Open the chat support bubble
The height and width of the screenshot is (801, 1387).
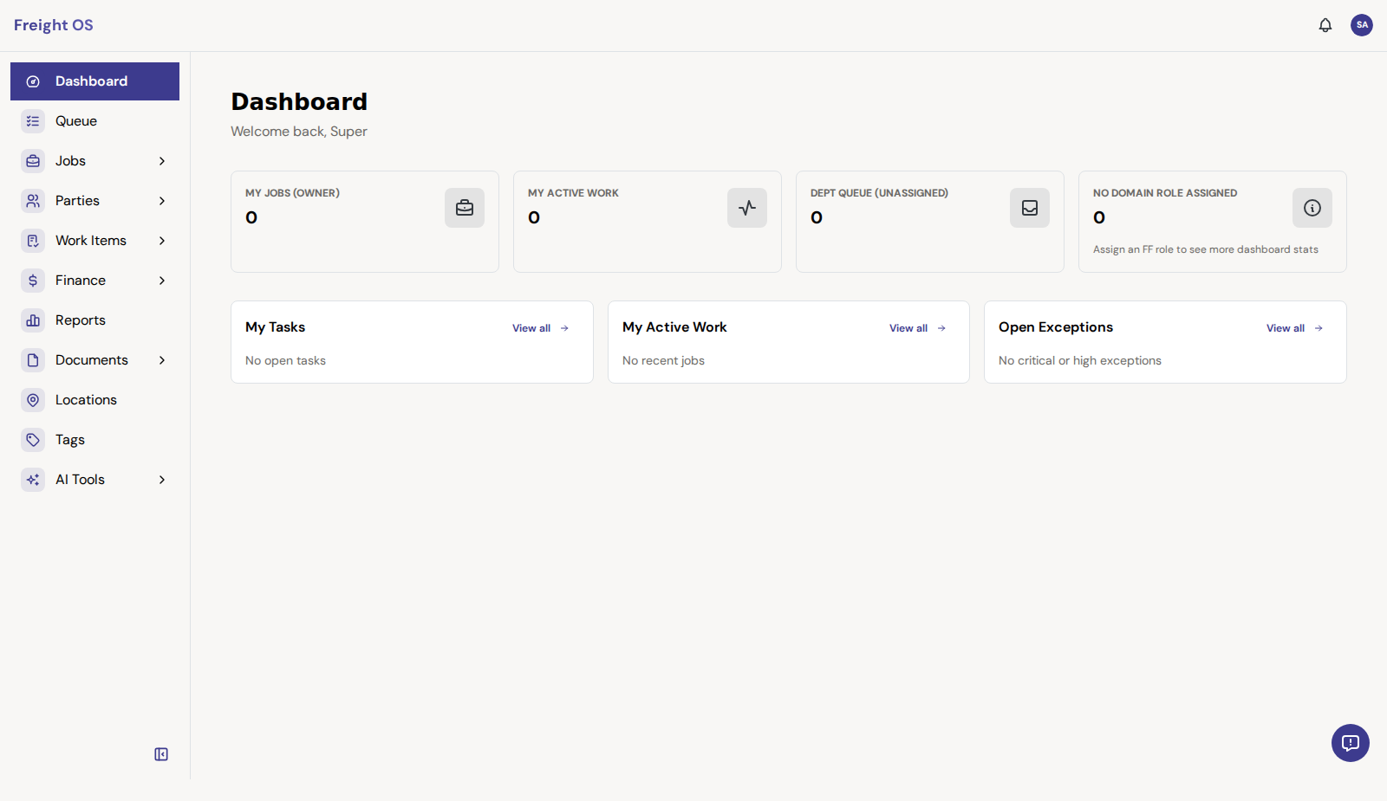[x=1350, y=742]
